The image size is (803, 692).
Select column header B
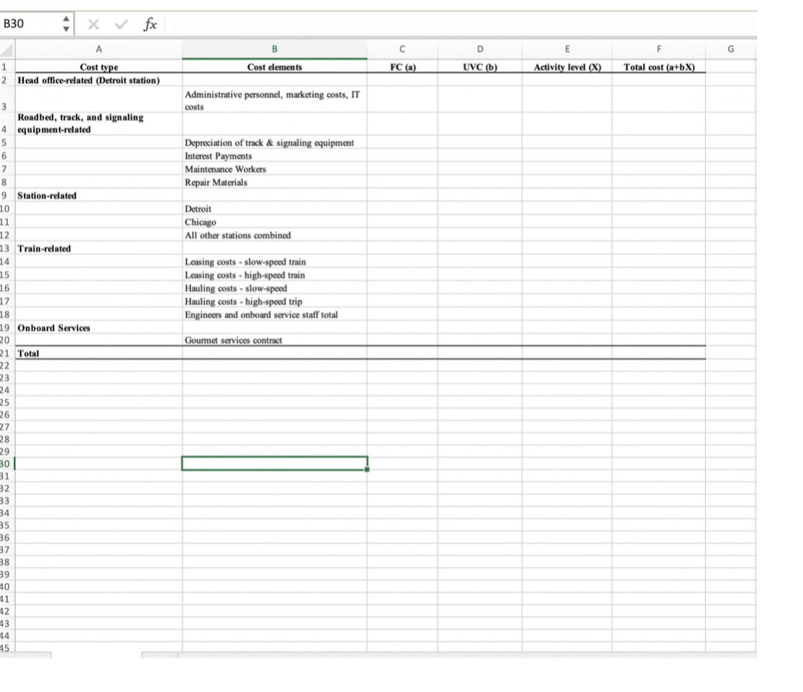[x=275, y=48]
